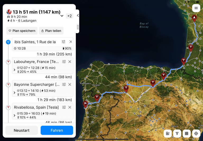The width and height of the screenshot is (203, 141).
Task: Show the +2 alternative routes
Action: [70, 16]
